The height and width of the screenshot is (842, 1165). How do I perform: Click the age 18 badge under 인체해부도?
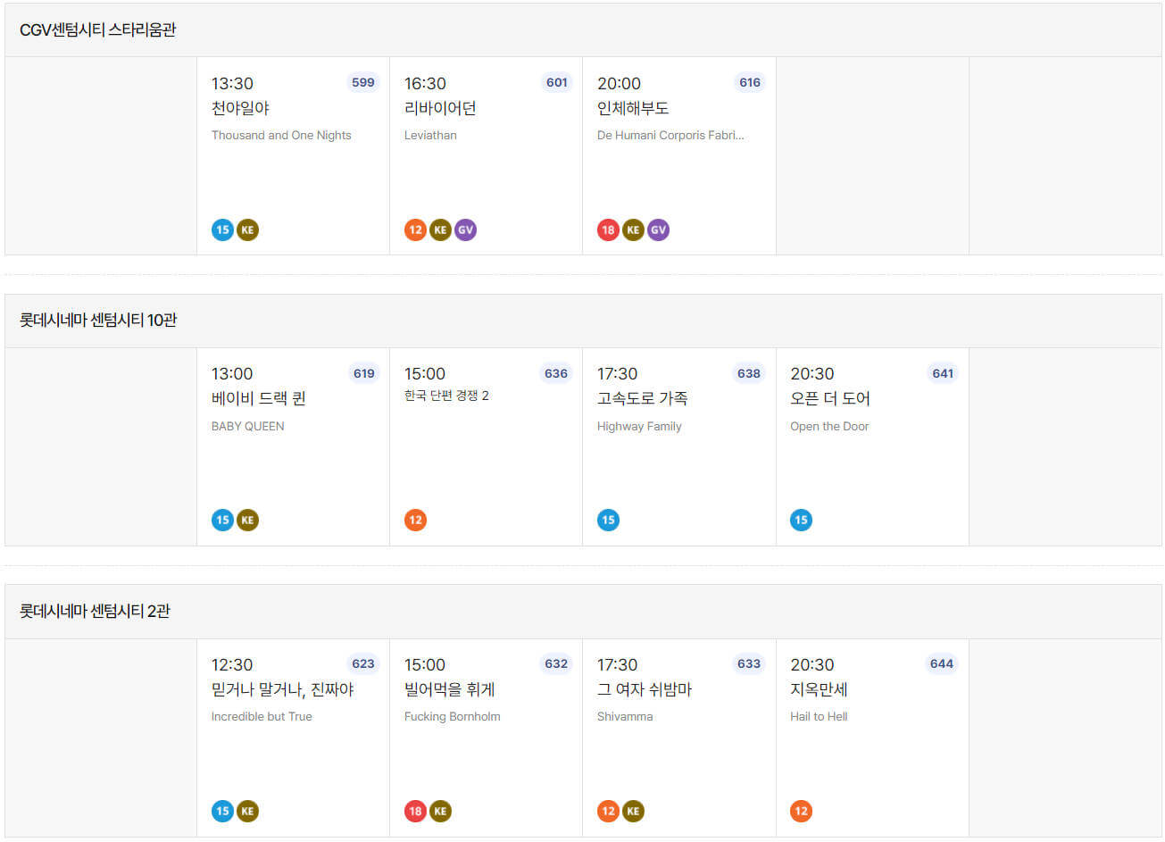(x=608, y=229)
